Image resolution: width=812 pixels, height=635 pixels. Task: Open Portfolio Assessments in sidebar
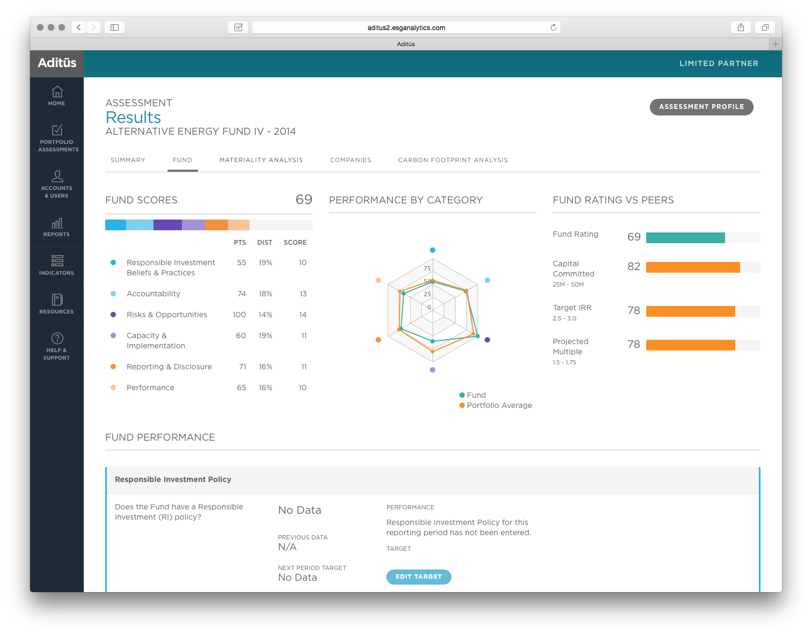click(x=57, y=138)
